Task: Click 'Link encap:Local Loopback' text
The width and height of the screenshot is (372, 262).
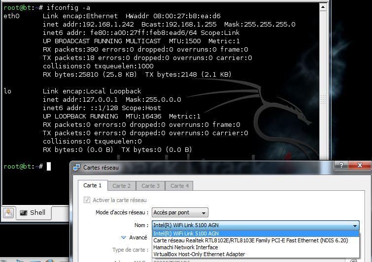Action: (92, 91)
